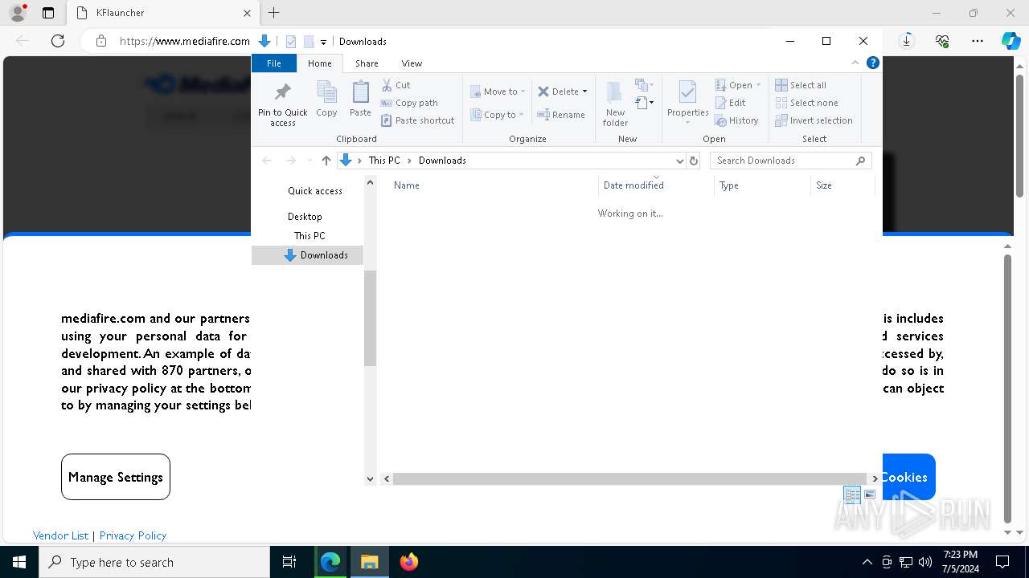Switch to the View ribbon tab

[x=412, y=63]
